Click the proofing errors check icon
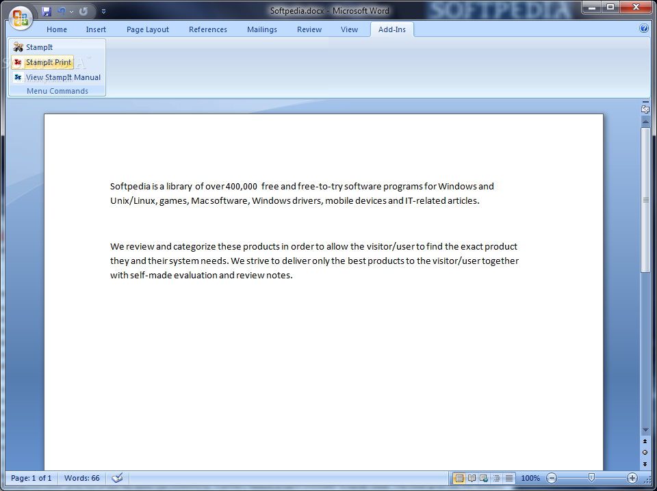 (117, 478)
